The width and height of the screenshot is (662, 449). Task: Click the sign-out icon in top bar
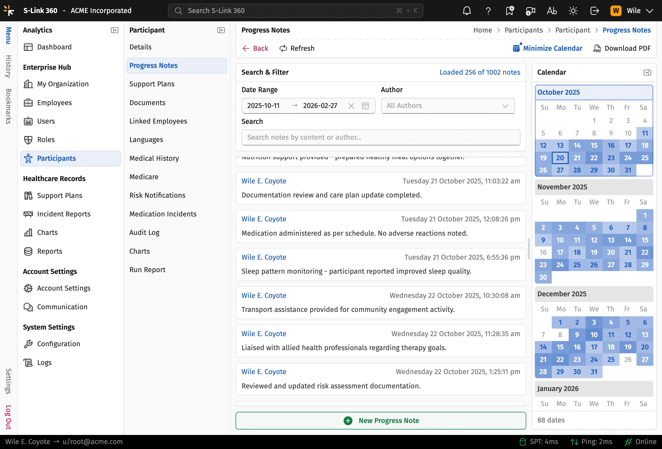[594, 10]
